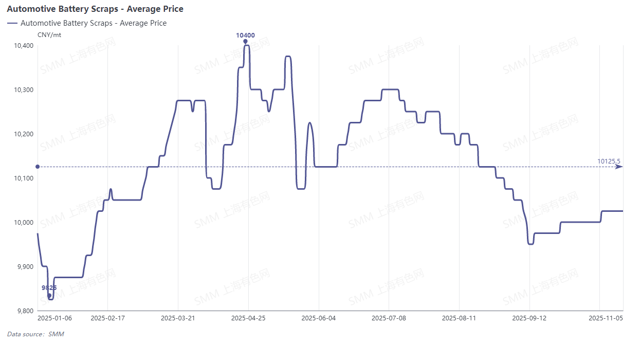Select the 2025-07-08 date axis label
Viewport: 640px width, 344px height.
pos(389,318)
